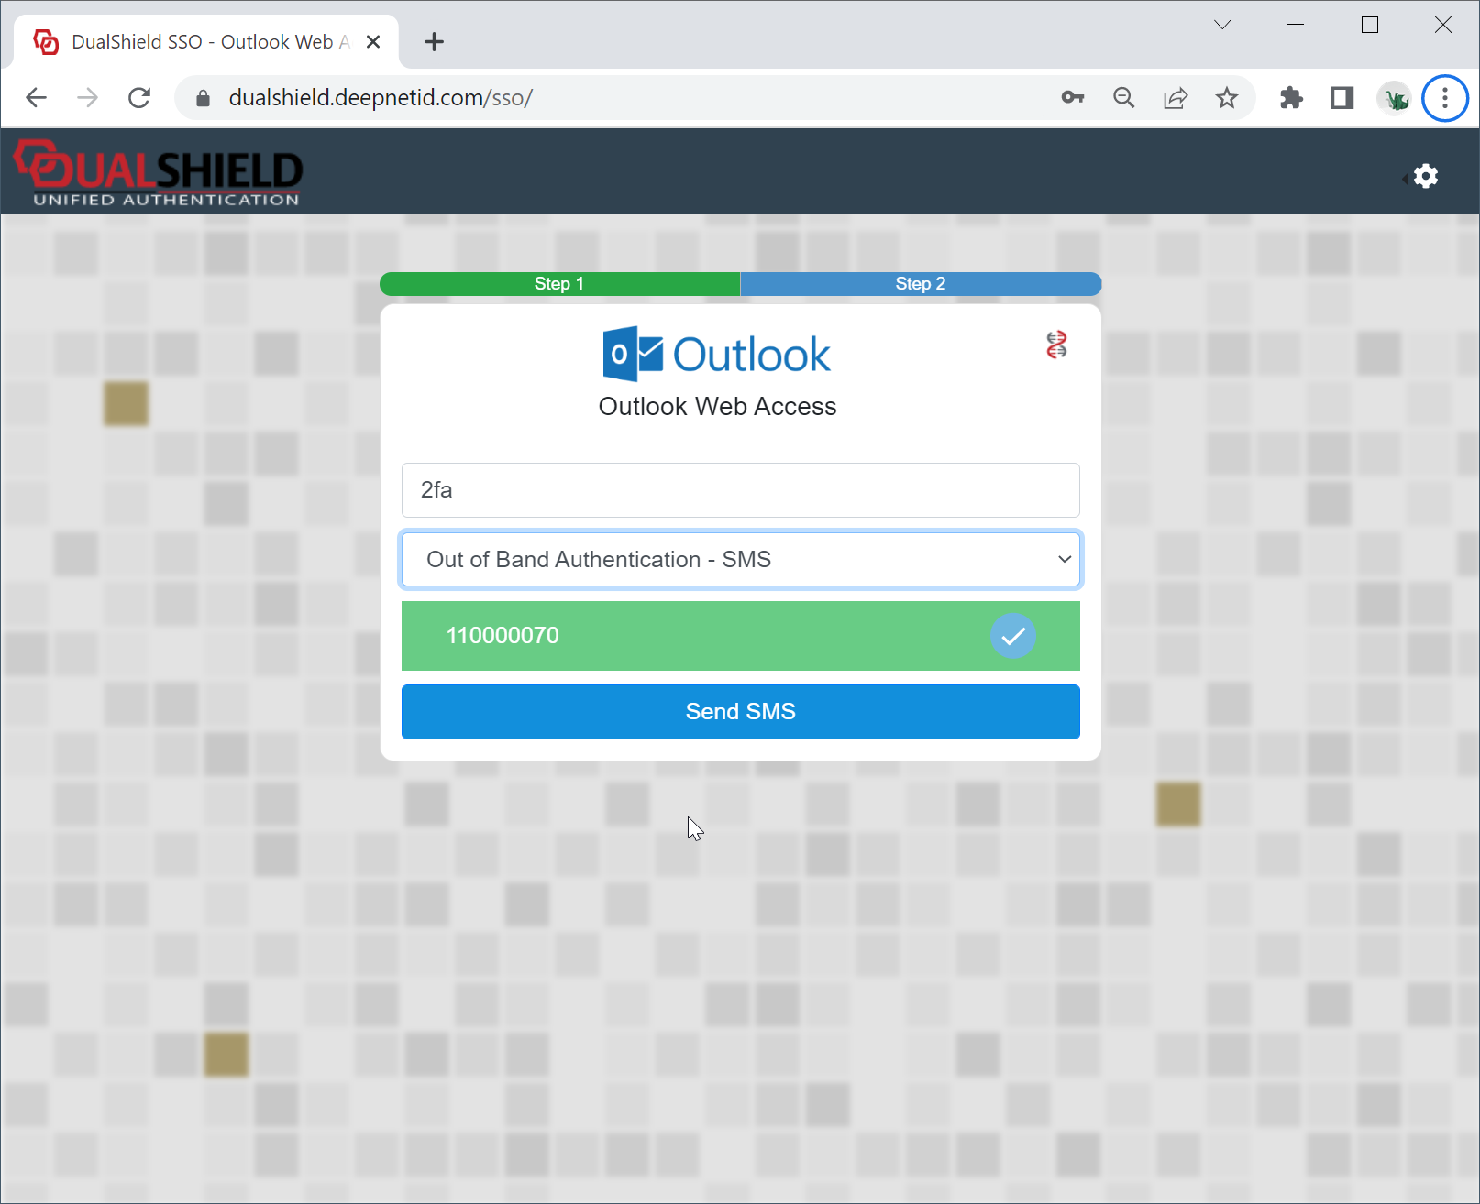Expand the tab search chevron in title bar

click(x=1222, y=25)
